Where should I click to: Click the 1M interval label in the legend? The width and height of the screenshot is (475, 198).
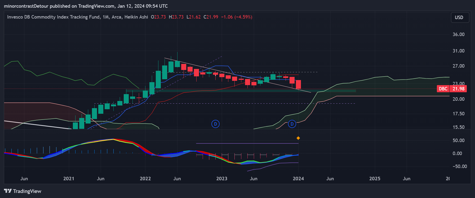(106, 17)
